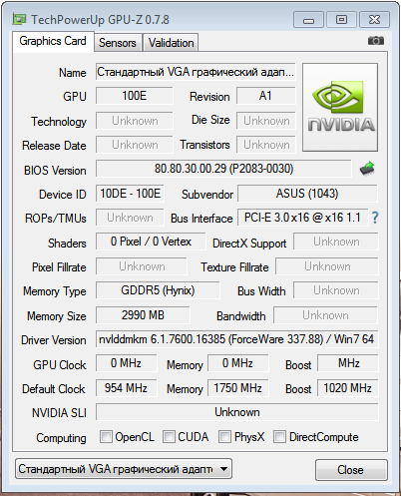Click the default Boost value 1020 MHz
Screen dimensions: 401x496
[348, 388]
